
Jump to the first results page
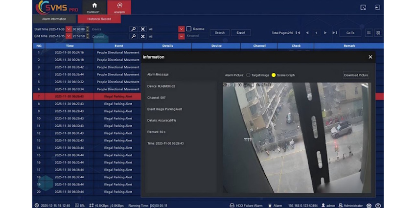(x=298, y=33)
